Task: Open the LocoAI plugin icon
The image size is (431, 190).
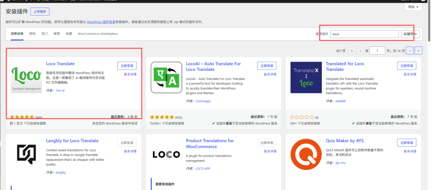Action: click(166, 78)
